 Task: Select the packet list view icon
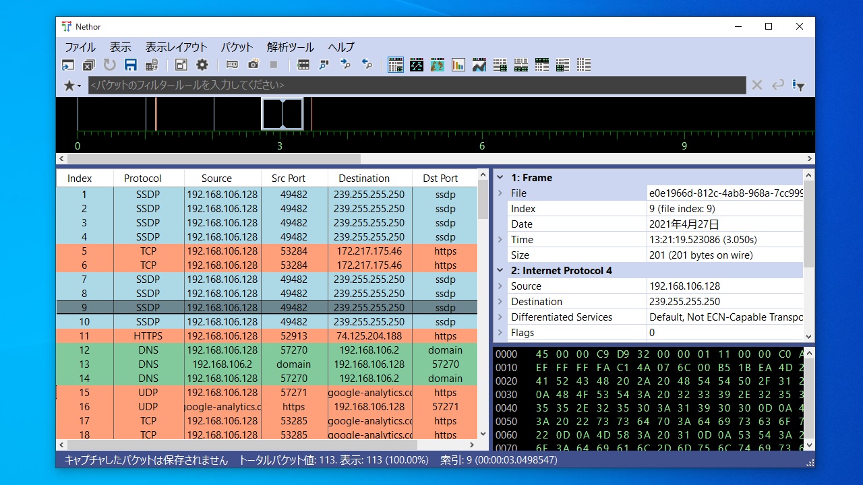coord(396,65)
